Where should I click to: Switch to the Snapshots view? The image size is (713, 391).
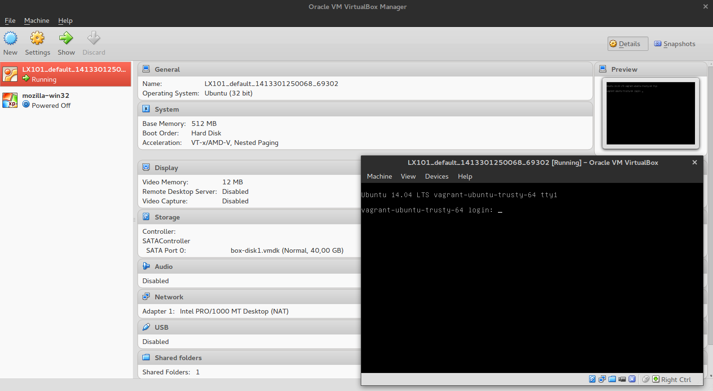tap(675, 44)
